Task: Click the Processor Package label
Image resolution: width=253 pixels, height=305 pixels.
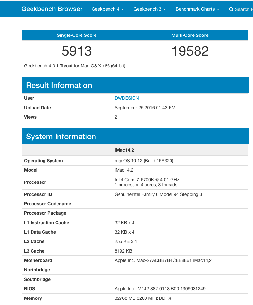Action: click(x=45, y=213)
